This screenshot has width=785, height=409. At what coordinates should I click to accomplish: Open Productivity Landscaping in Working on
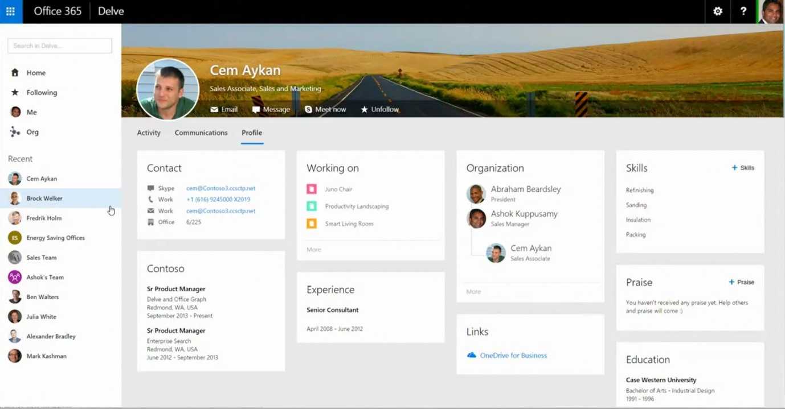(x=357, y=206)
